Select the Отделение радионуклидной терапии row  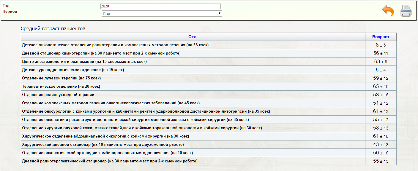tap(209, 95)
